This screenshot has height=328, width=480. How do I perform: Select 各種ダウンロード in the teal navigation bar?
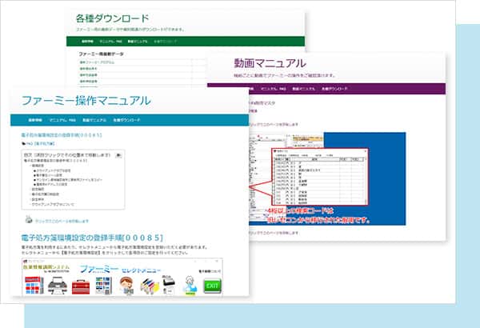pos(126,120)
